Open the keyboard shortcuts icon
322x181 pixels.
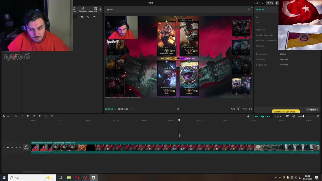pyautogui.click(x=262, y=3)
